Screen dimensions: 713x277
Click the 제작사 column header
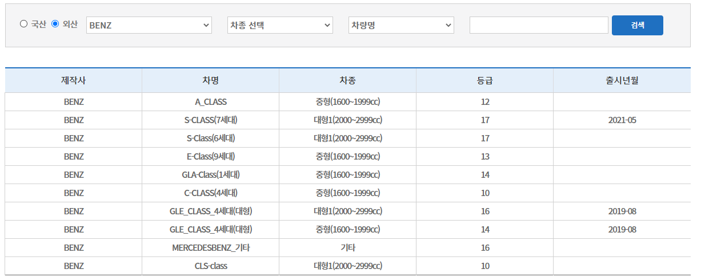coord(74,80)
